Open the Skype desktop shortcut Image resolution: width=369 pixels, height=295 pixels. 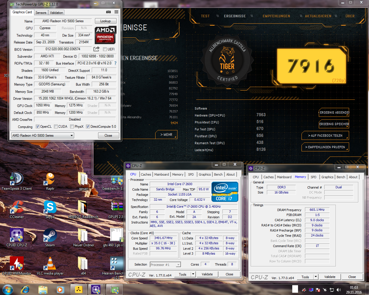point(50,209)
